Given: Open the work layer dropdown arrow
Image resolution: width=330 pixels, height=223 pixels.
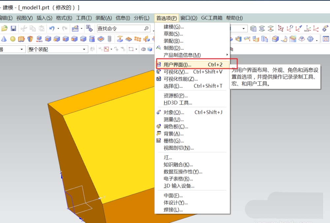Looking at the screenshot, I should tap(244, 28).
